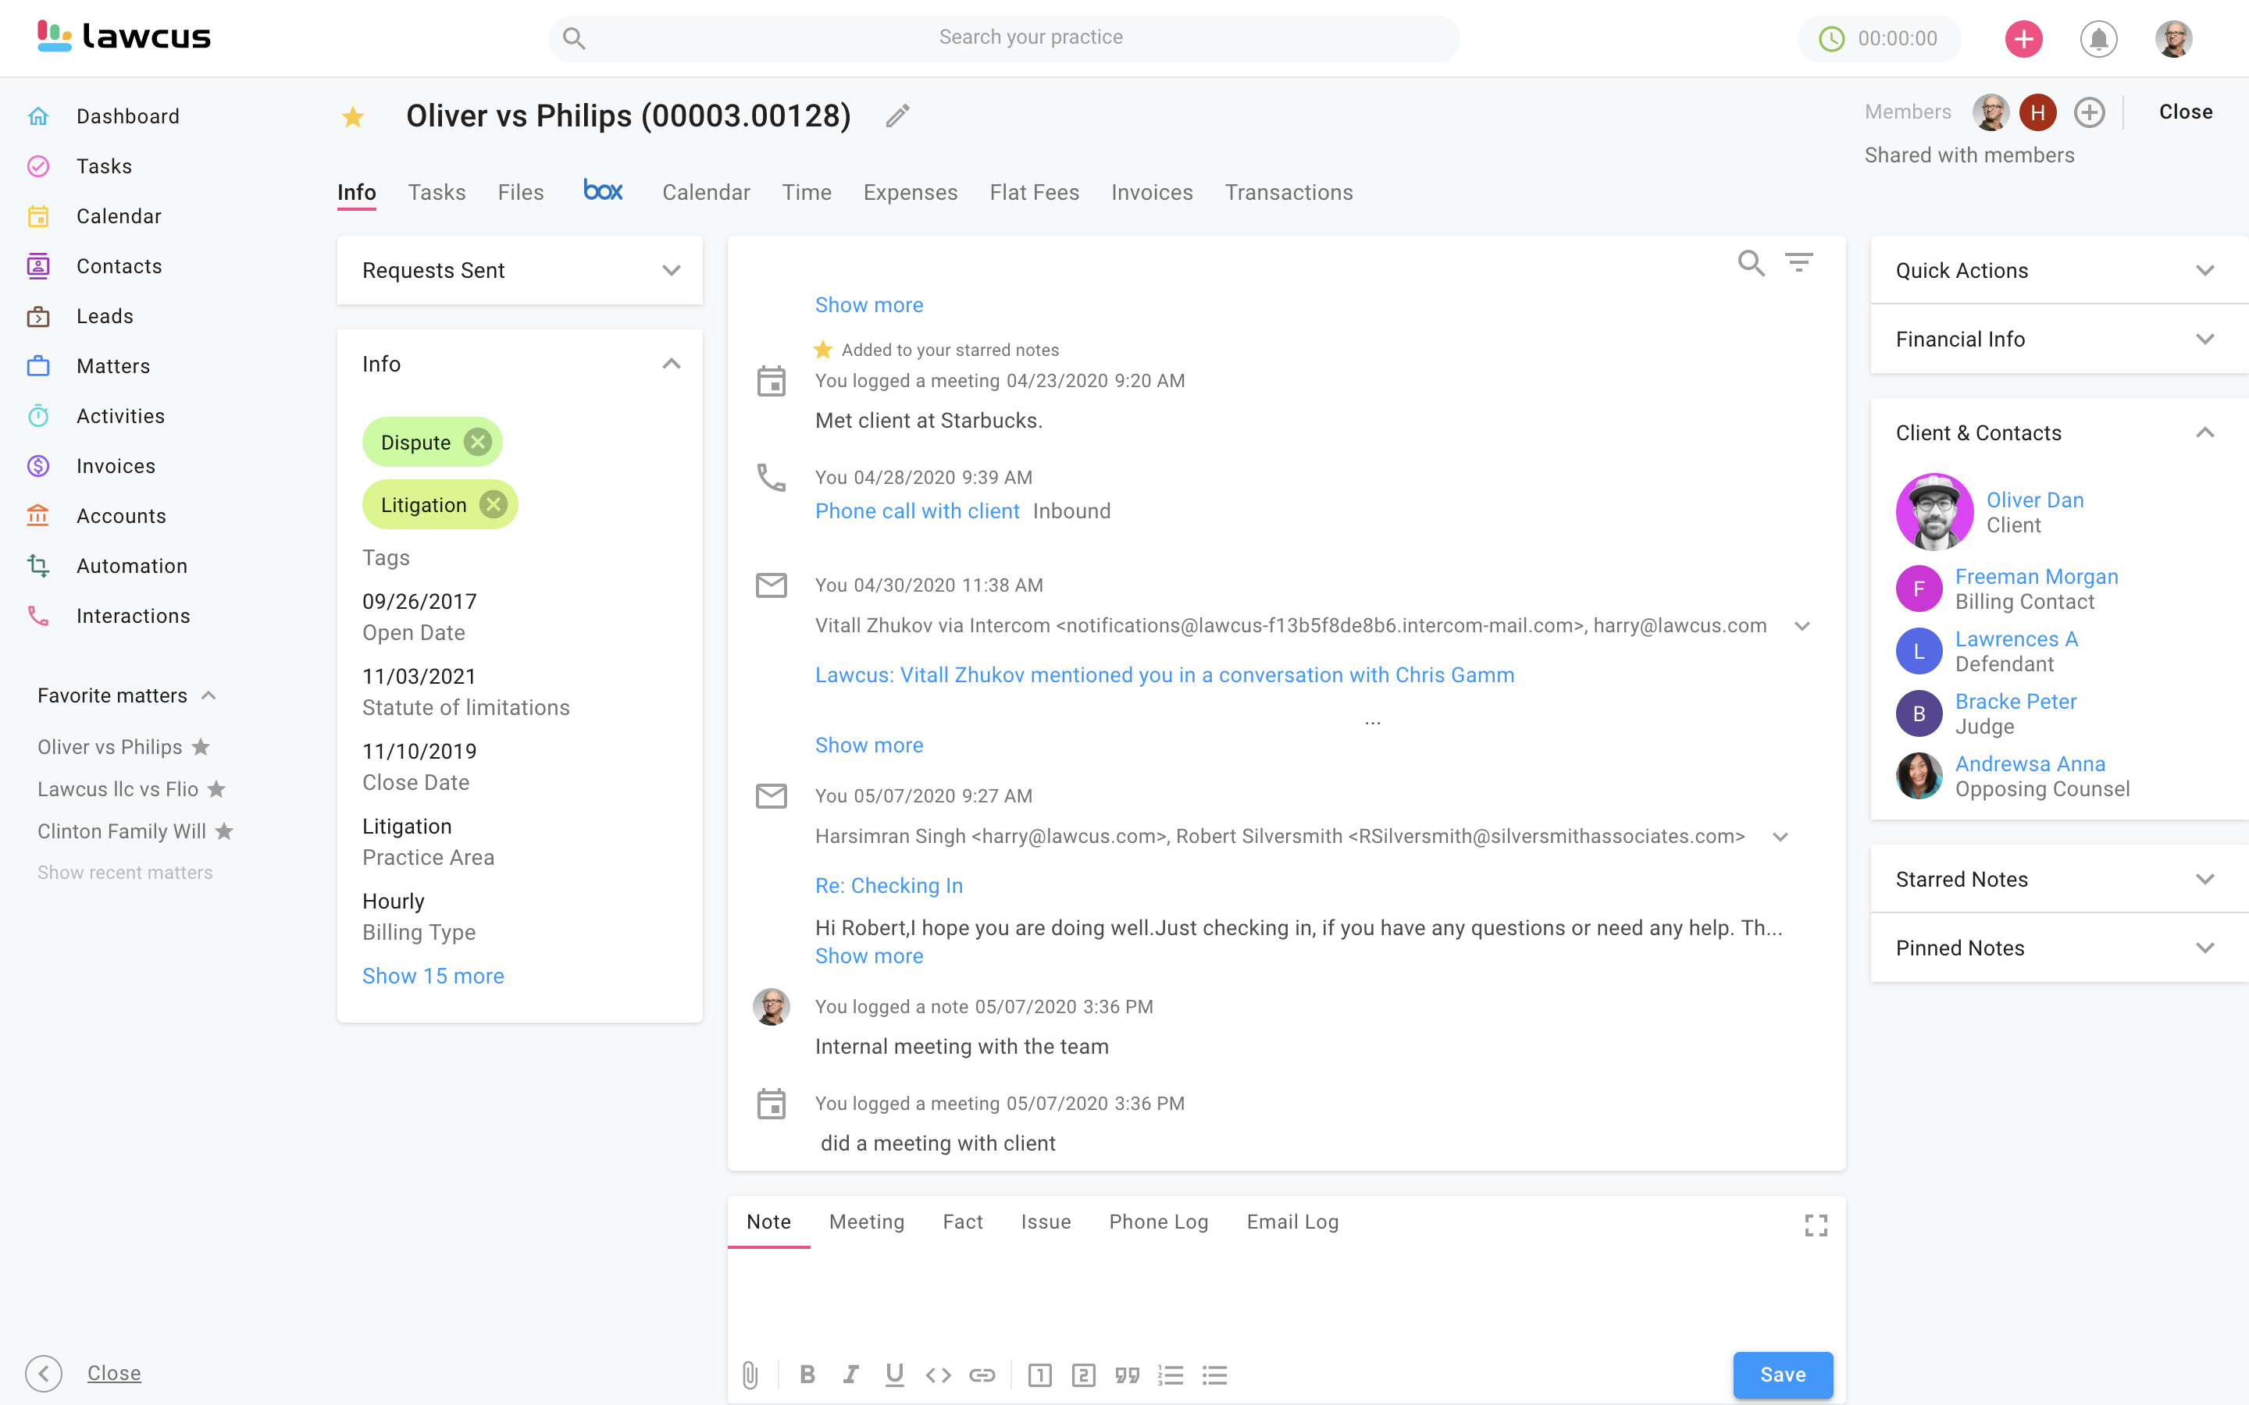Click the red plus quick-create button

click(x=2023, y=39)
